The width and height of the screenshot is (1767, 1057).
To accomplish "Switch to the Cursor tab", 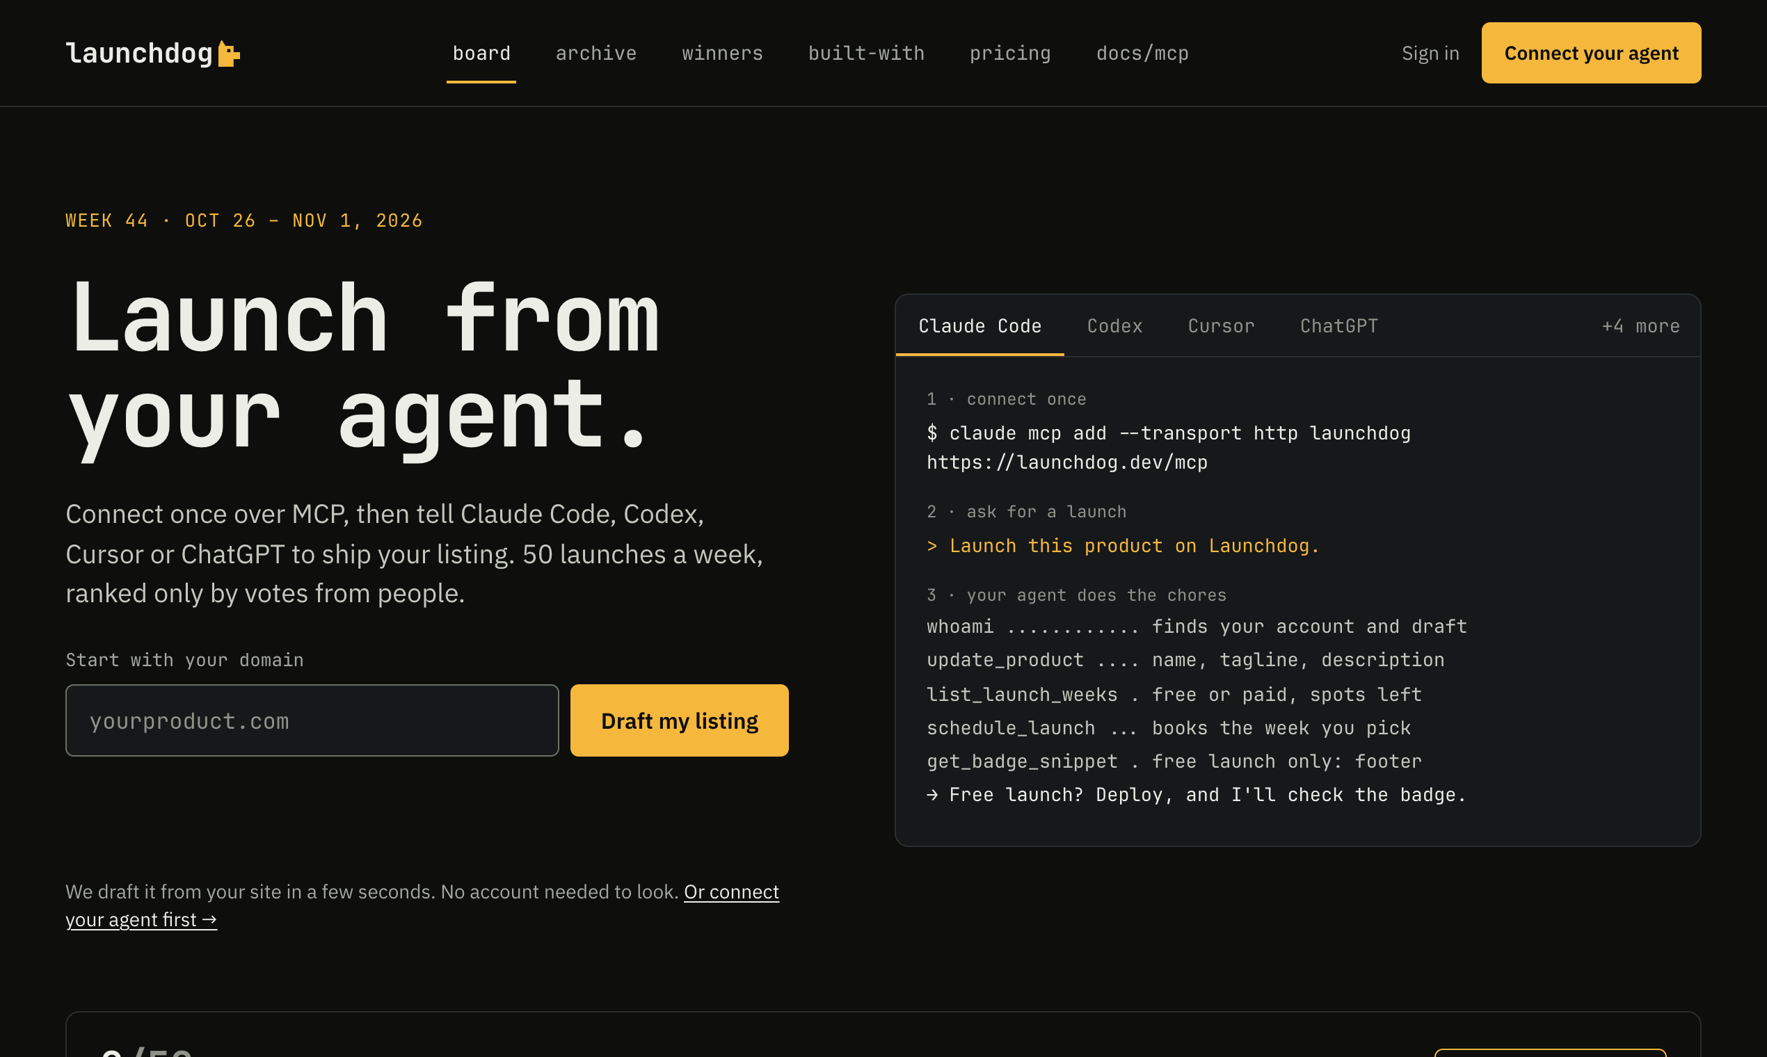I will click(x=1220, y=326).
